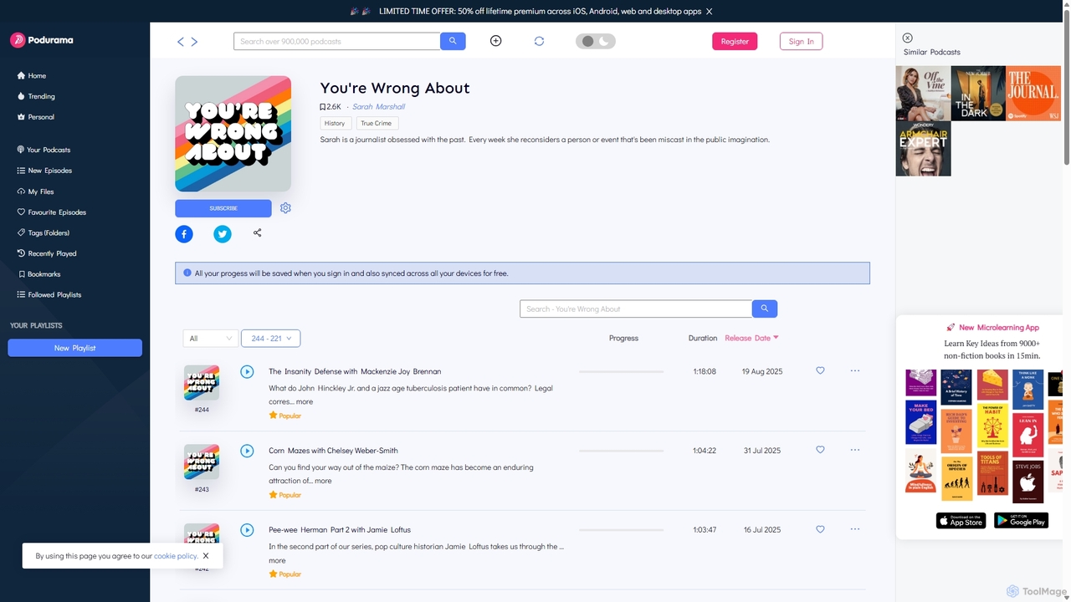Open the cookie policy link
This screenshot has width=1071, height=602.
pos(176,556)
